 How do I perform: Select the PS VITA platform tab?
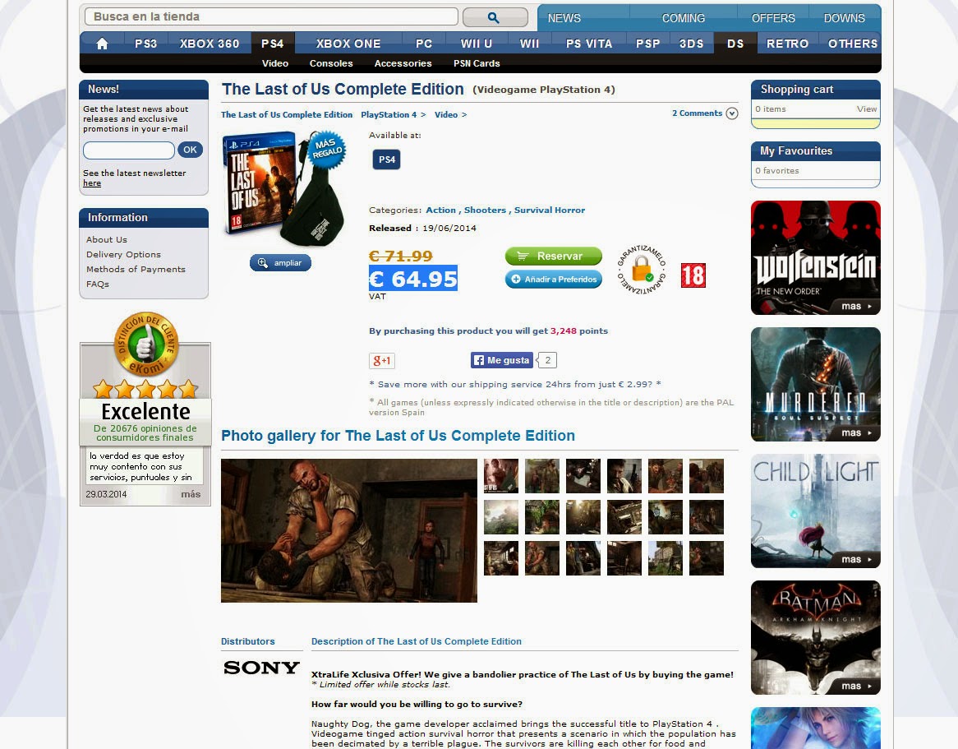pos(588,44)
